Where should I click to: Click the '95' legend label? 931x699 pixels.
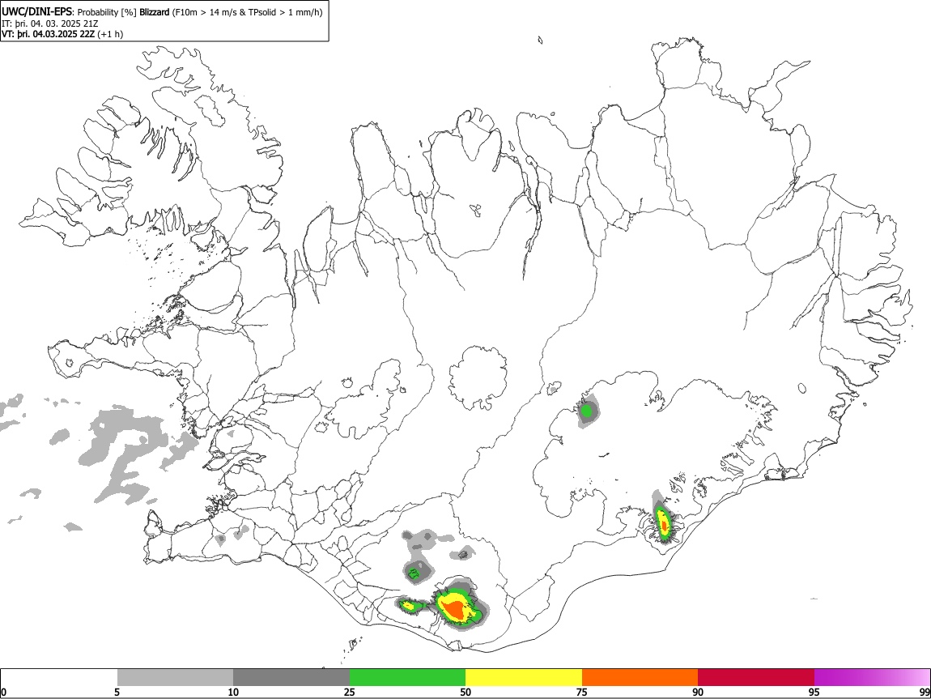[814, 692]
